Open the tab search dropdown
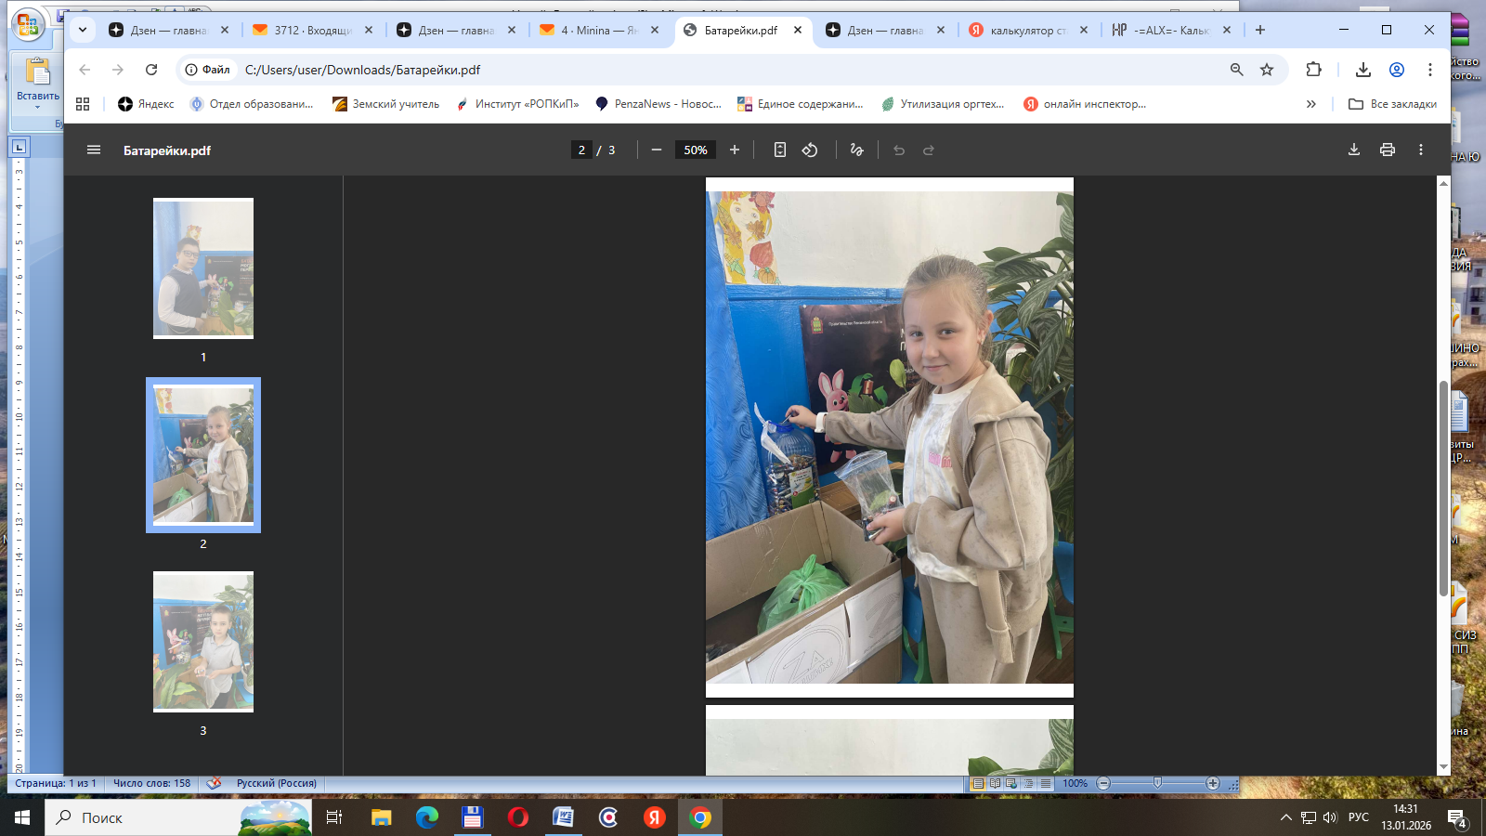 click(x=83, y=30)
